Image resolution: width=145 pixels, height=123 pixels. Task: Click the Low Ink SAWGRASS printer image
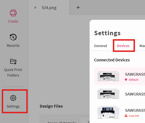tap(108, 112)
